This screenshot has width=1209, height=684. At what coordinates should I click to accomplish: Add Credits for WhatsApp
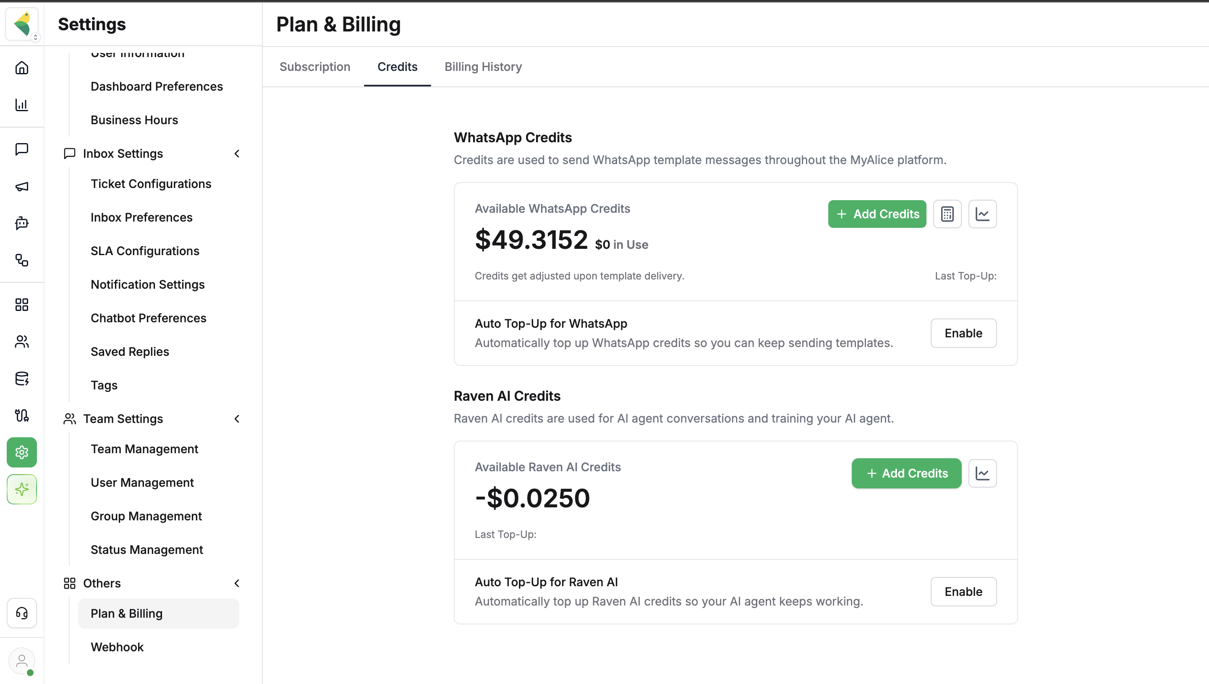(877, 214)
